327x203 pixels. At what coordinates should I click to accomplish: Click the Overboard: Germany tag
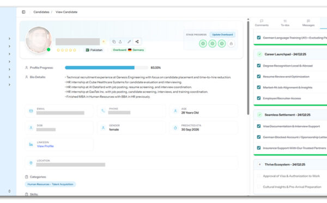tap(128, 50)
